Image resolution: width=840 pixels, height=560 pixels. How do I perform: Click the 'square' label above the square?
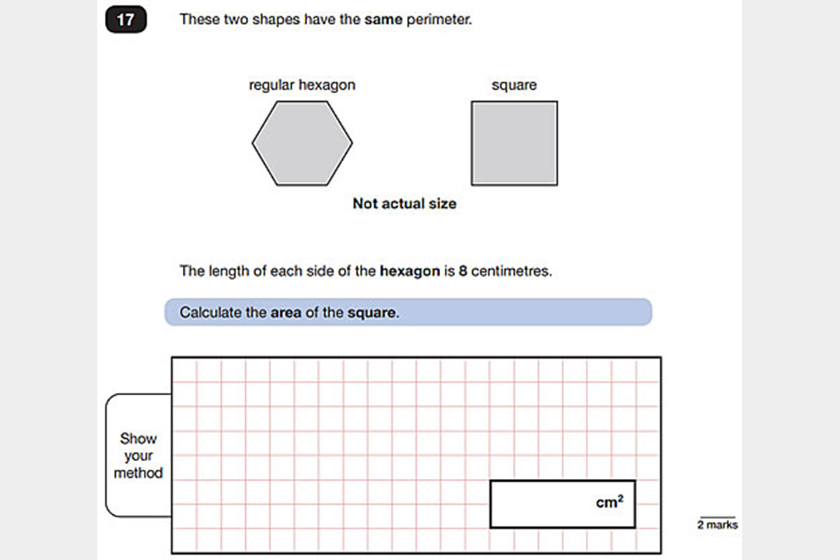click(514, 86)
